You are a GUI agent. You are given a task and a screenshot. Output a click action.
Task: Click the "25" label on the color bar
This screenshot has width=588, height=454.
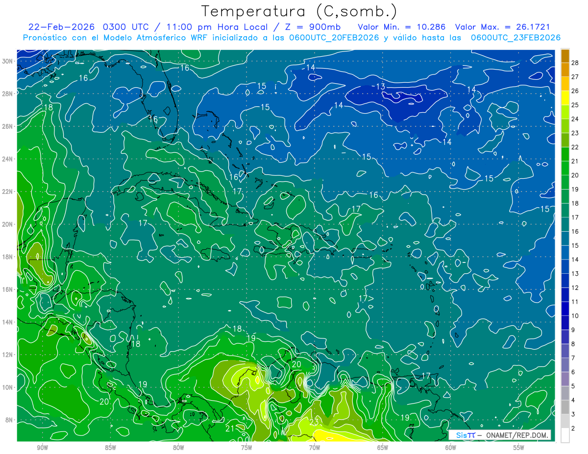575,105
